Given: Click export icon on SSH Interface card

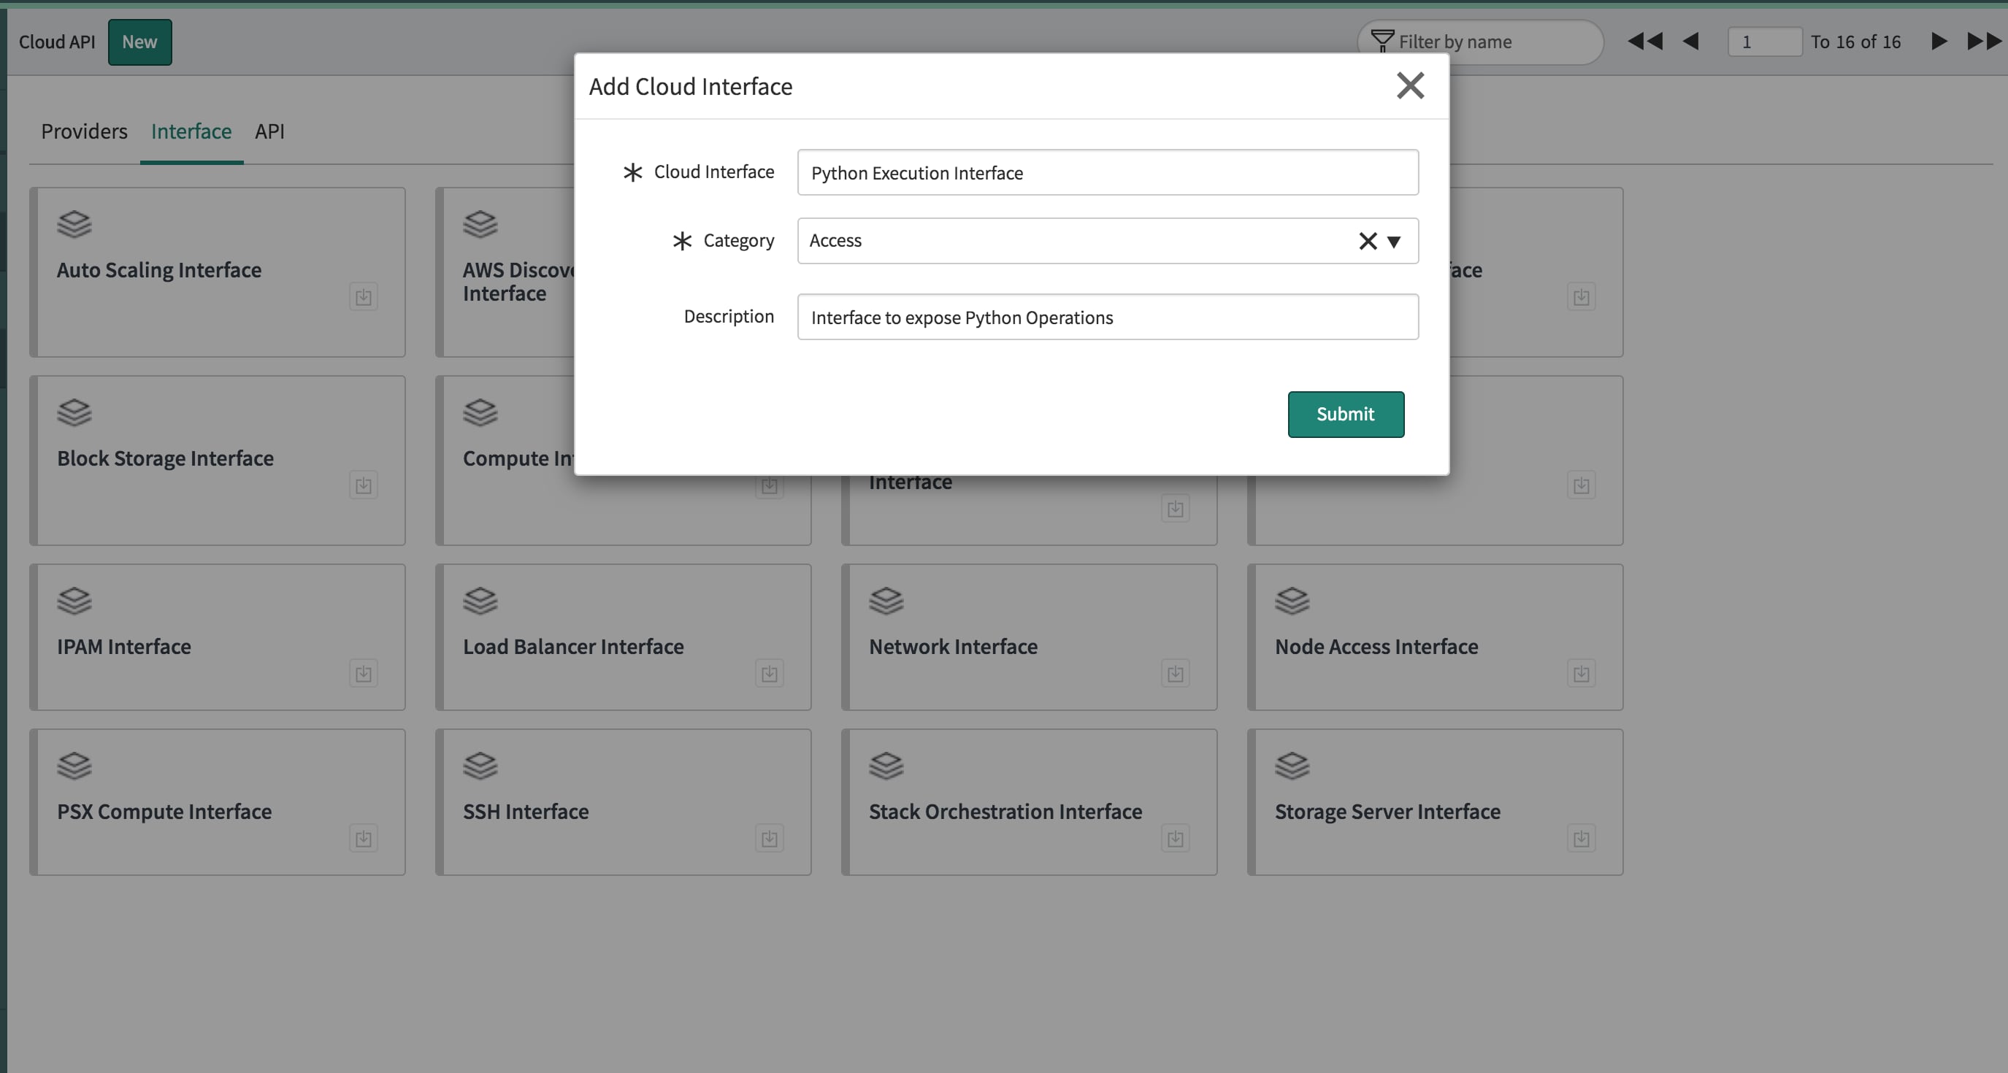Looking at the screenshot, I should tap(770, 839).
